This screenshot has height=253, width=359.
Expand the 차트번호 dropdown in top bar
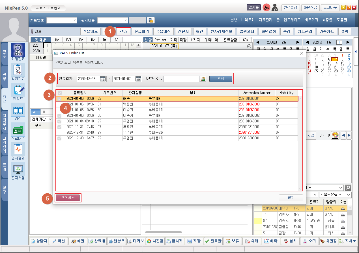[x=75, y=20]
